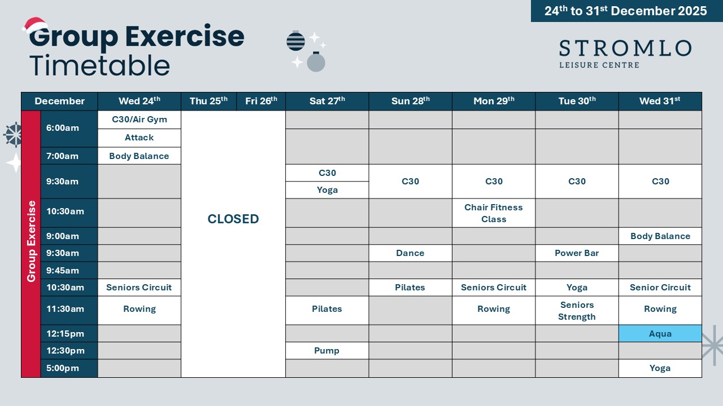Image resolution: width=723 pixels, height=406 pixels.
Task: Choose the Power Bar class on Tuesday
Action: coord(577,253)
